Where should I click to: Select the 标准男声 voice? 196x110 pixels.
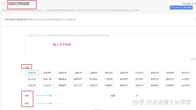tap(47, 73)
